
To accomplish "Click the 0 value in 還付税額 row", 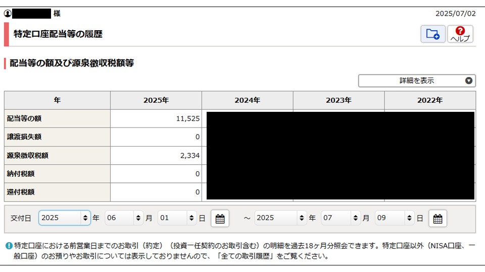I will point(198,192).
